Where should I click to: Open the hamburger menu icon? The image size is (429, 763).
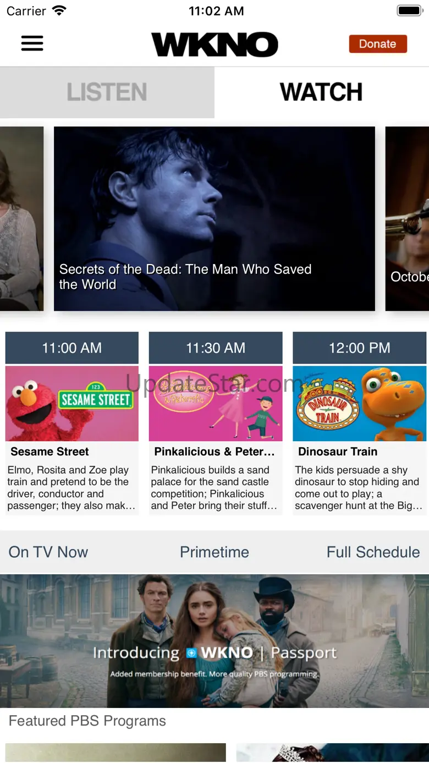pos(32,43)
